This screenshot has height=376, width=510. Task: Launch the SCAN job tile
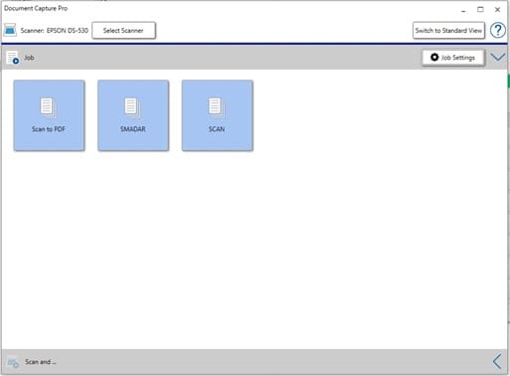218,115
